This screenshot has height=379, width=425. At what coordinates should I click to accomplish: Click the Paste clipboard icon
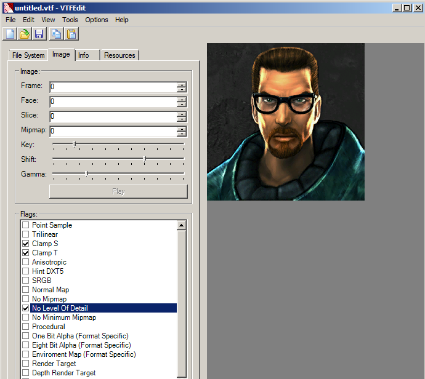click(71, 34)
